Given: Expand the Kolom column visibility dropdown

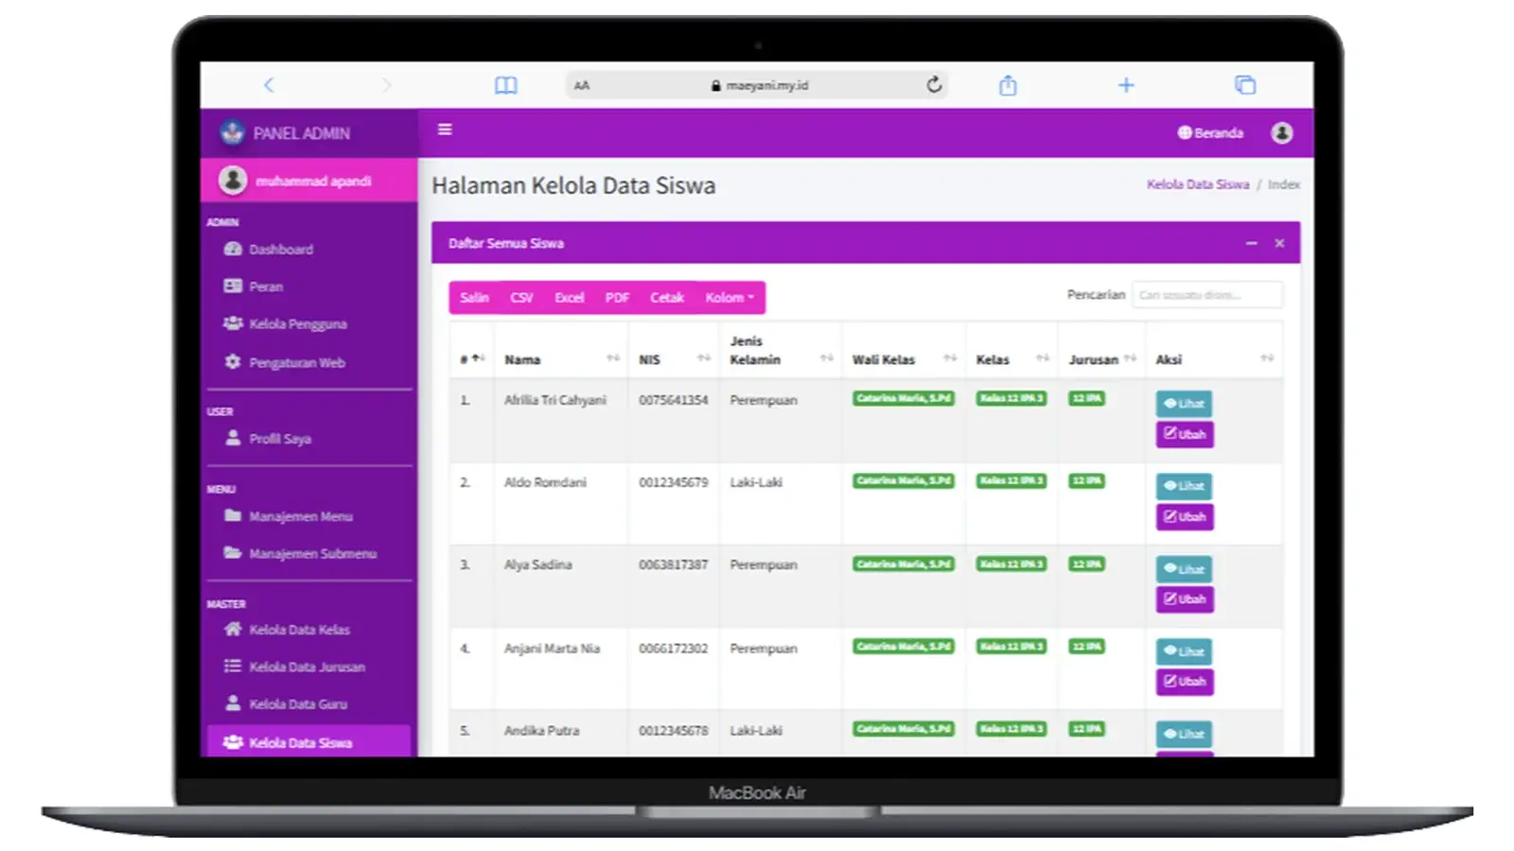Looking at the screenshot, I should 730,298.
